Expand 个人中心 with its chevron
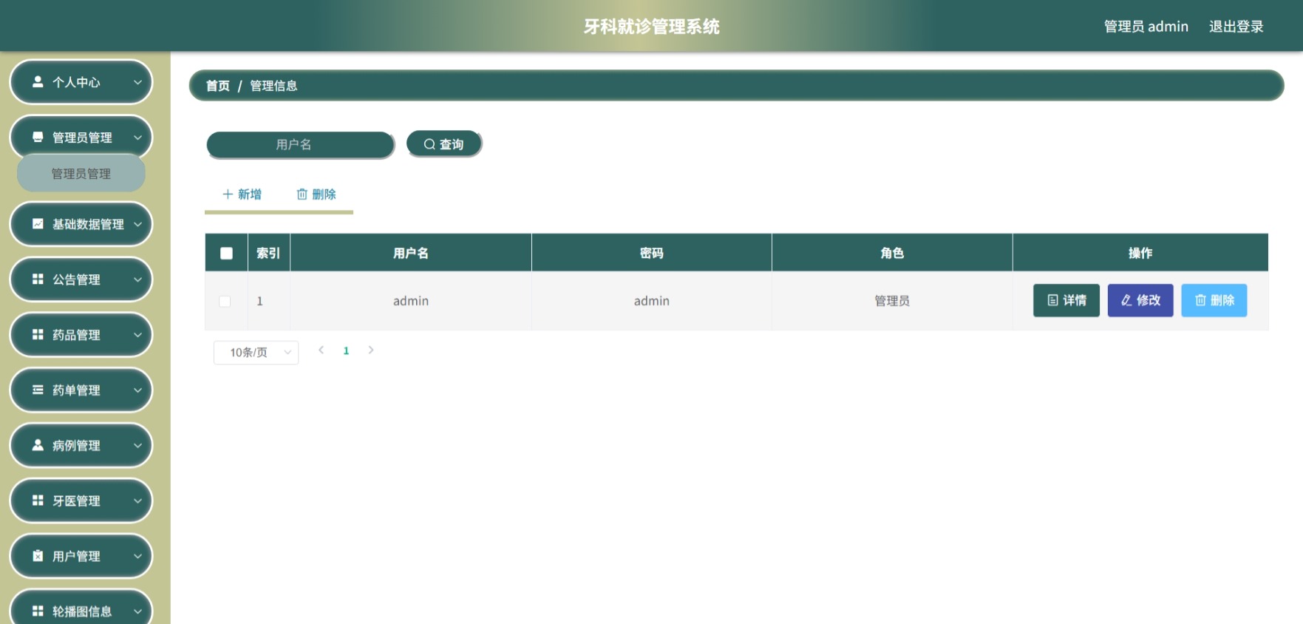1303x624 pixels. (137, 82)
